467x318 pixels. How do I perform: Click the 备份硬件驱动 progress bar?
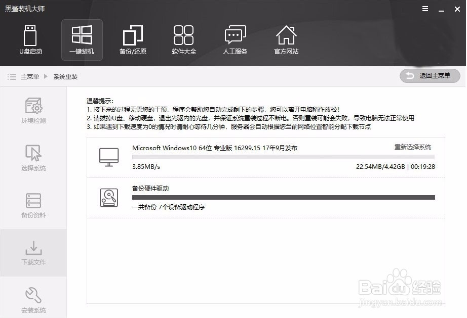click(x=283, y=197)
